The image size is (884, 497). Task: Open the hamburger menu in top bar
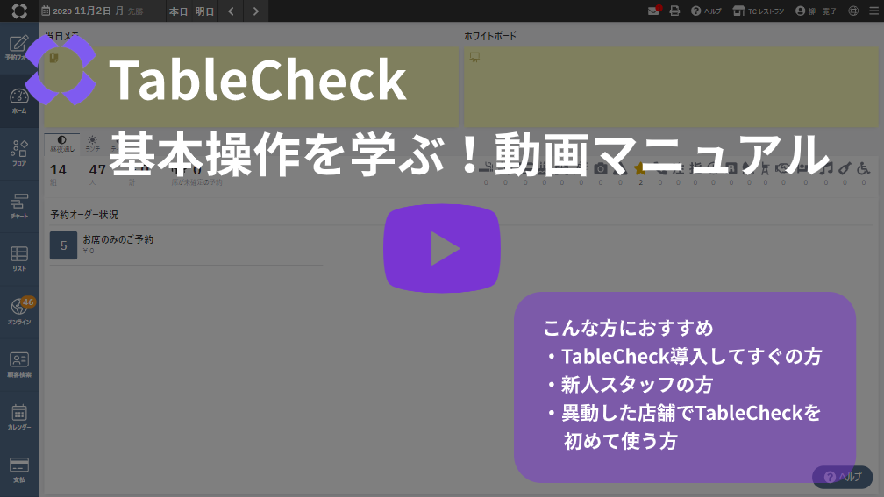click(872, 11)
